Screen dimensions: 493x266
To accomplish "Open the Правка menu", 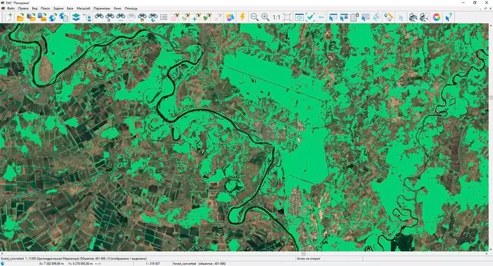I will 23,9.
